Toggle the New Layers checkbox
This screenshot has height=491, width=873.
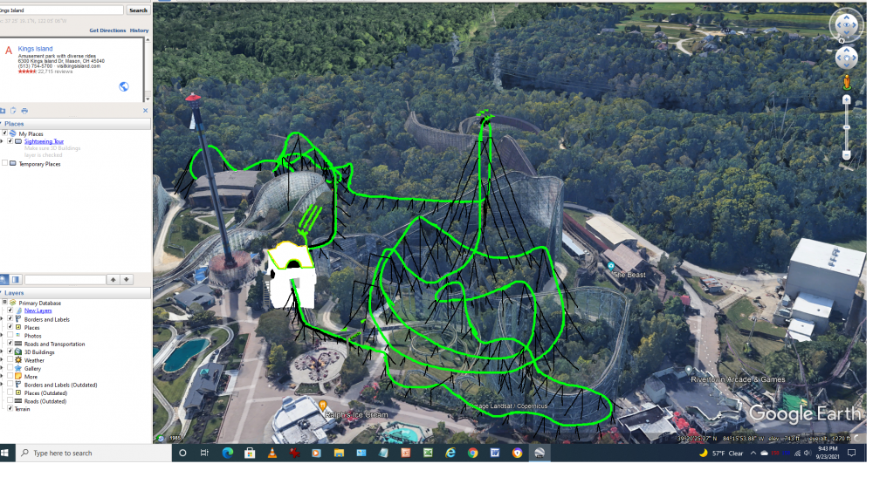pyautogui.click(x=10, y=310)
